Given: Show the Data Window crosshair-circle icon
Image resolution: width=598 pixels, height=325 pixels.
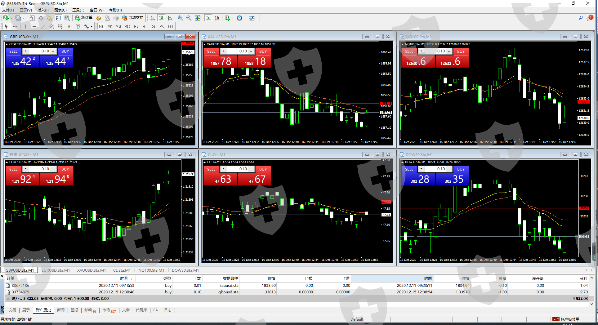Looking at the screenshot, I should 41,18.
